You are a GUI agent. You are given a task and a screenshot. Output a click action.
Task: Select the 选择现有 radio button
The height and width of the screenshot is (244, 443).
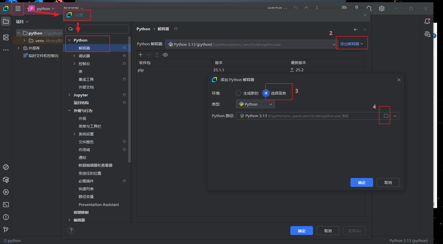266,93
